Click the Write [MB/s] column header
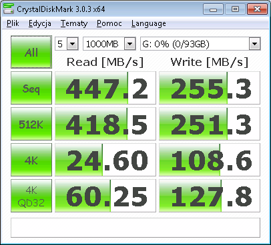 click(x=210, y=62)
